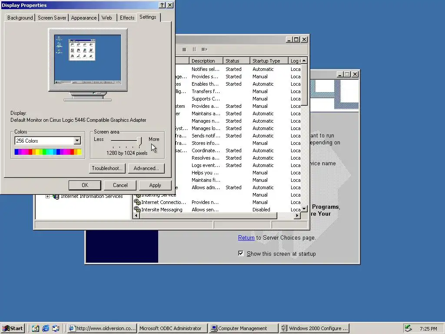
Task: Select Internet Information Services tree label
Action: (x=92, y=197)
